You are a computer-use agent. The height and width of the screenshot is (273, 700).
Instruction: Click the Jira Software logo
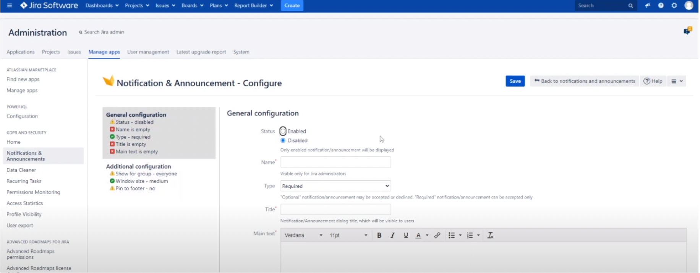[49, 5]
